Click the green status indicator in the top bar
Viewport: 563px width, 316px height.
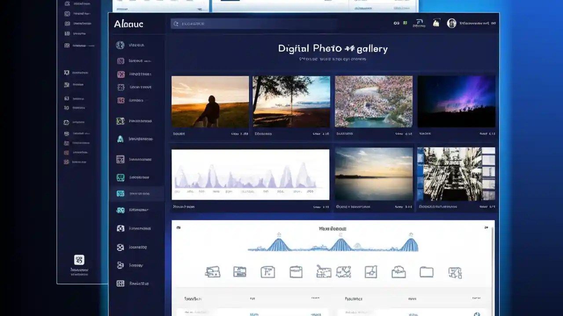pos(405,24)
